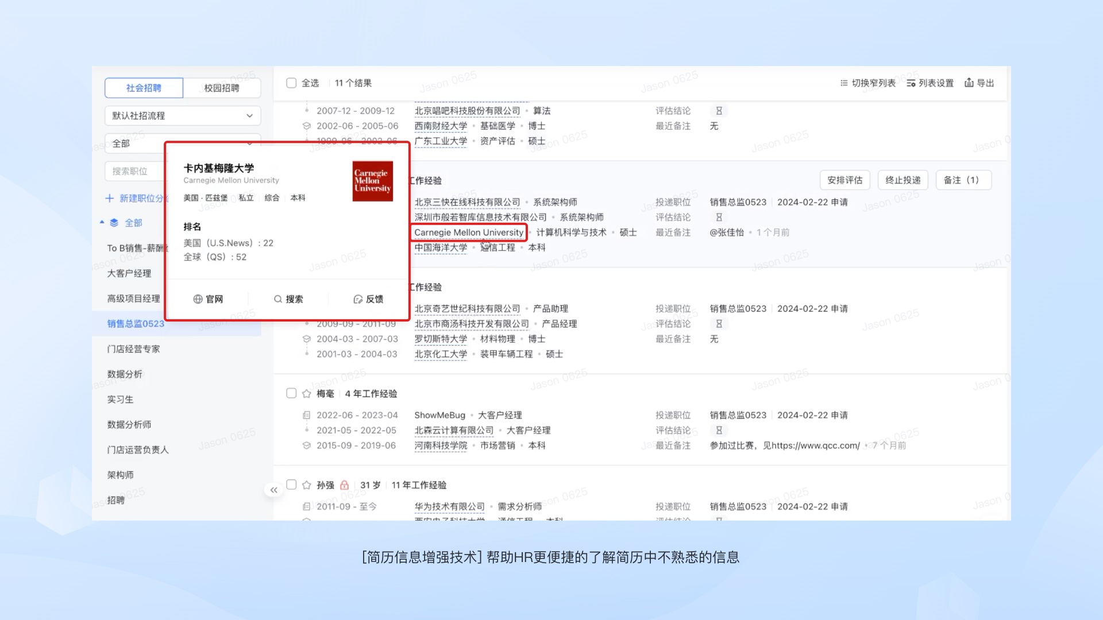
Task: Click 搜索 in university popup
Action: tap(288, 299)
